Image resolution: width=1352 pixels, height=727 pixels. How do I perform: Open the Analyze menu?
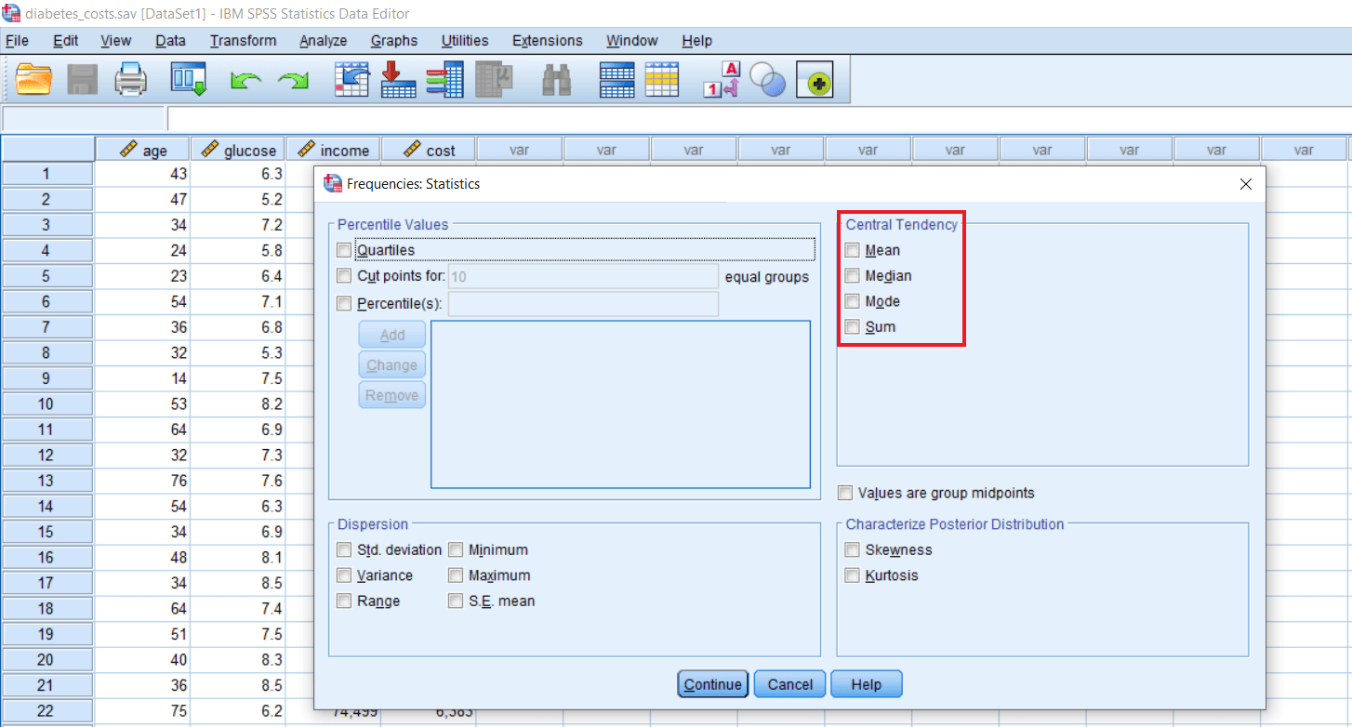(323, 41)
